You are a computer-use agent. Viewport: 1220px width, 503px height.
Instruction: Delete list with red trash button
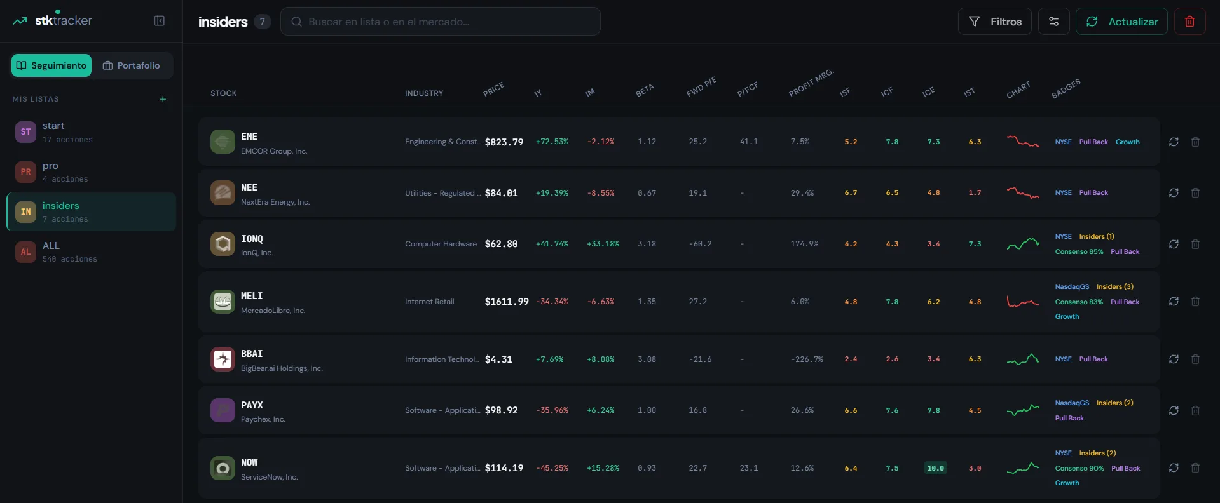(x=1189, y=22)
